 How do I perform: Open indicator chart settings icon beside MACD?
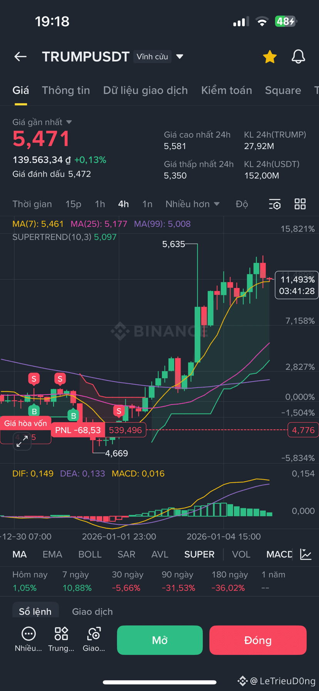pyautogui.click(x=306, y=554)
